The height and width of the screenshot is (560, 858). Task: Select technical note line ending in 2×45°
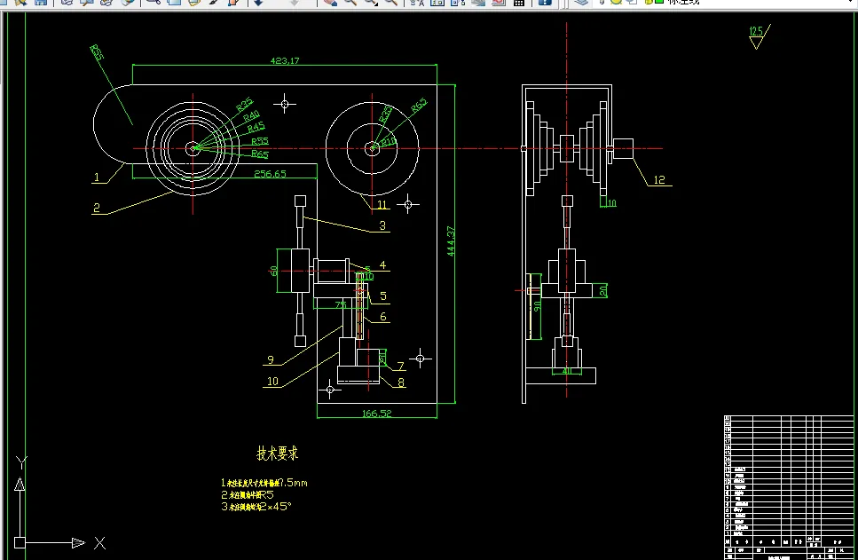point(256,507)
